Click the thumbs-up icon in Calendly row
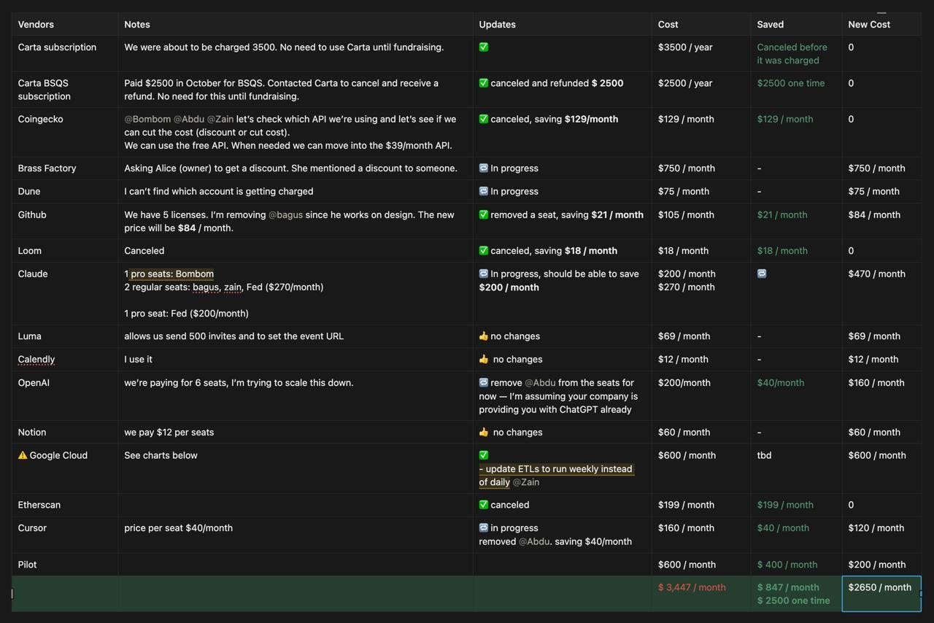This screenshot has height=623, width=934. pos(483,359)
